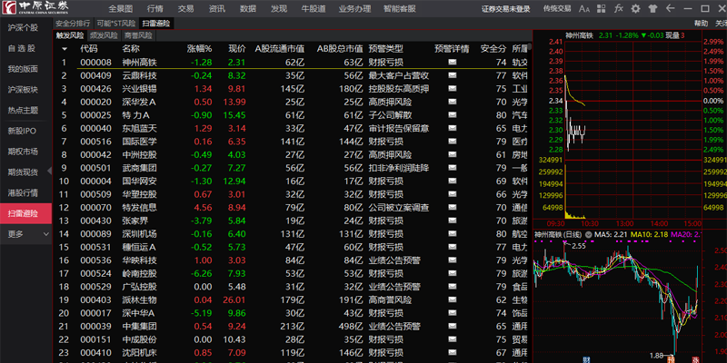Viewport: 727px width, 363px height.
Task: Go back with the left arrow icon
Action: click(x=670, y=9)
